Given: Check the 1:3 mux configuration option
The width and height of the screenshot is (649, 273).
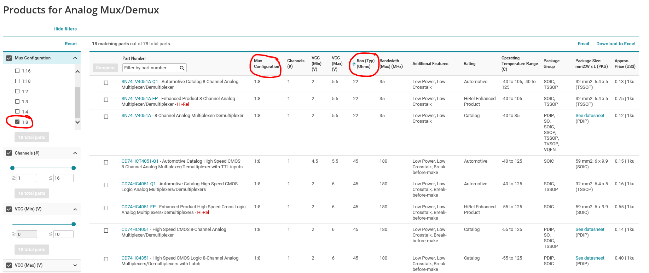Looking at the screenshot, I should point(17,101).
